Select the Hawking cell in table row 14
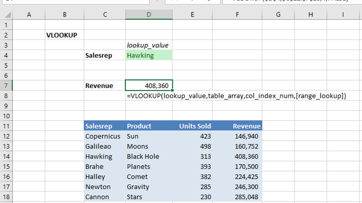 pos(105,156)
